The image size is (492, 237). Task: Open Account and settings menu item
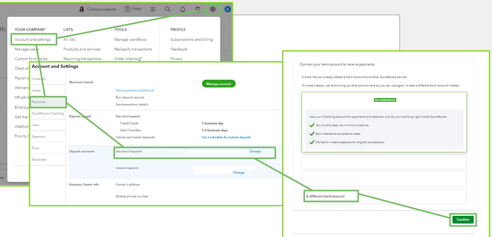(x=33, y=39)
